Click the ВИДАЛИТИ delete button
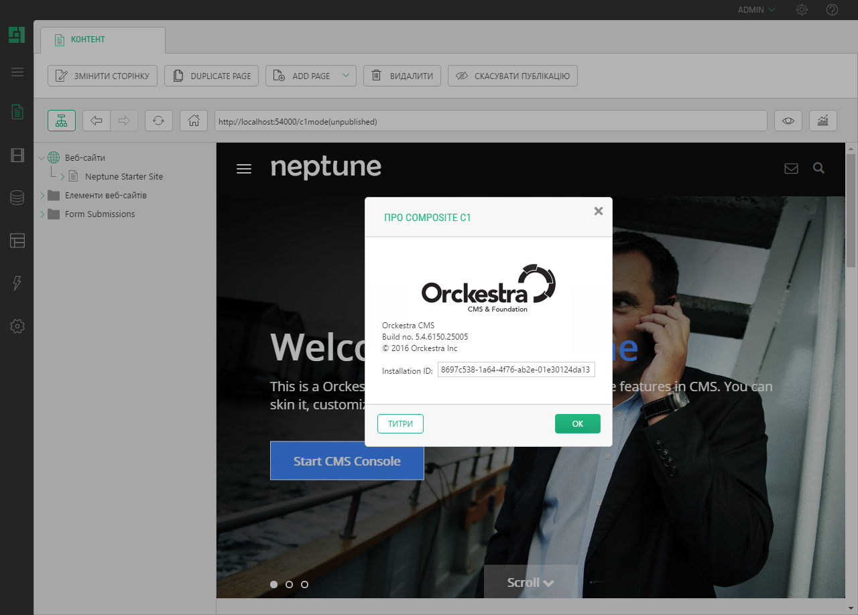 point(402,76)
